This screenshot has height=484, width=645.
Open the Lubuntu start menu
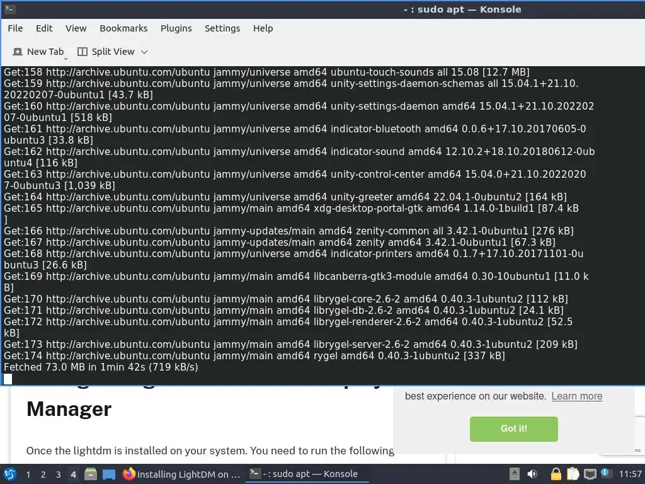tap(9, 474)
